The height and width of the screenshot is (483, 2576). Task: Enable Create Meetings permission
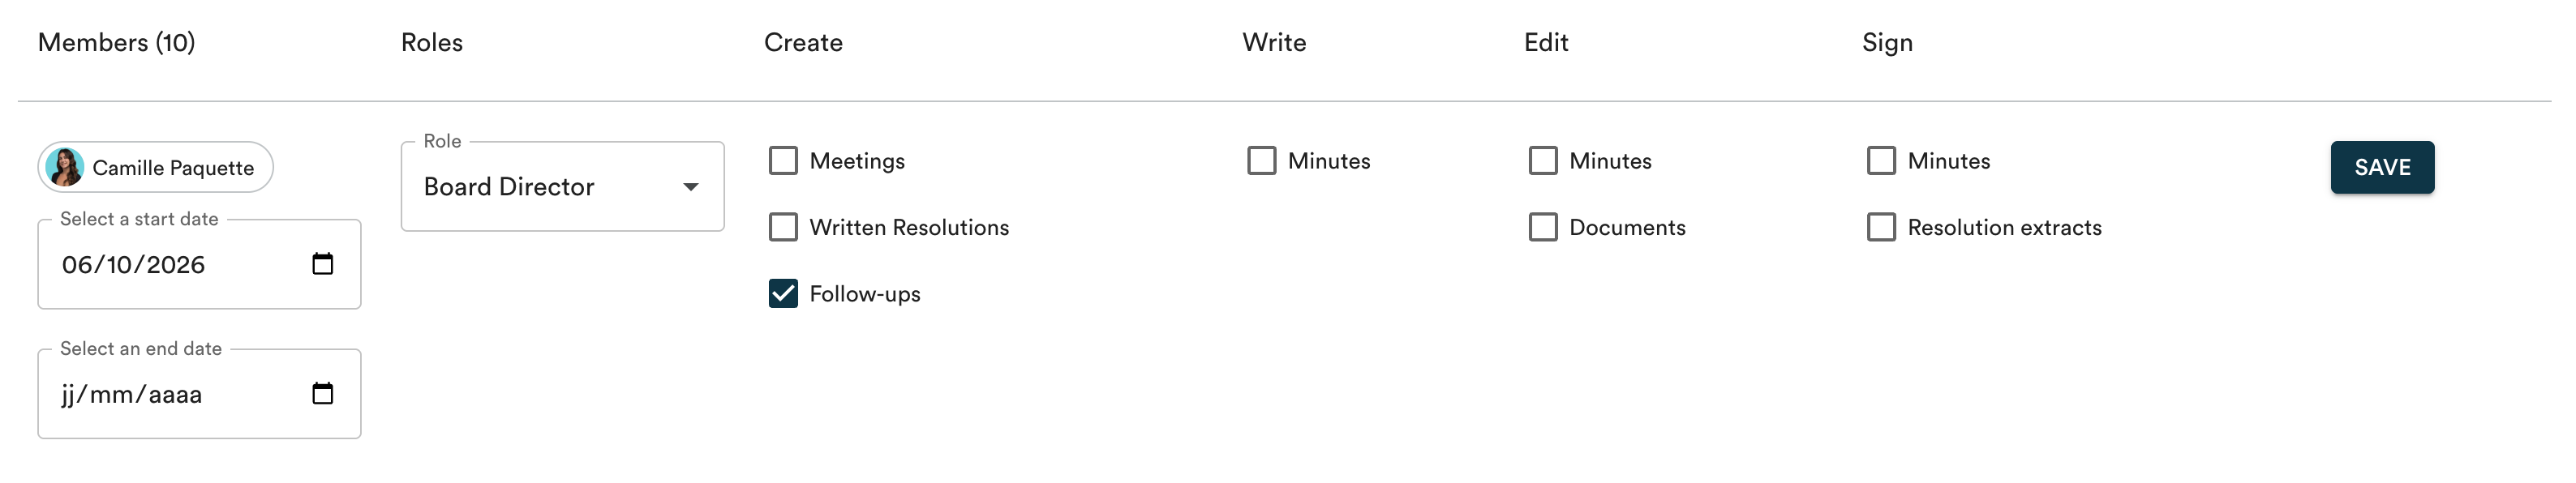pos(783,161)
